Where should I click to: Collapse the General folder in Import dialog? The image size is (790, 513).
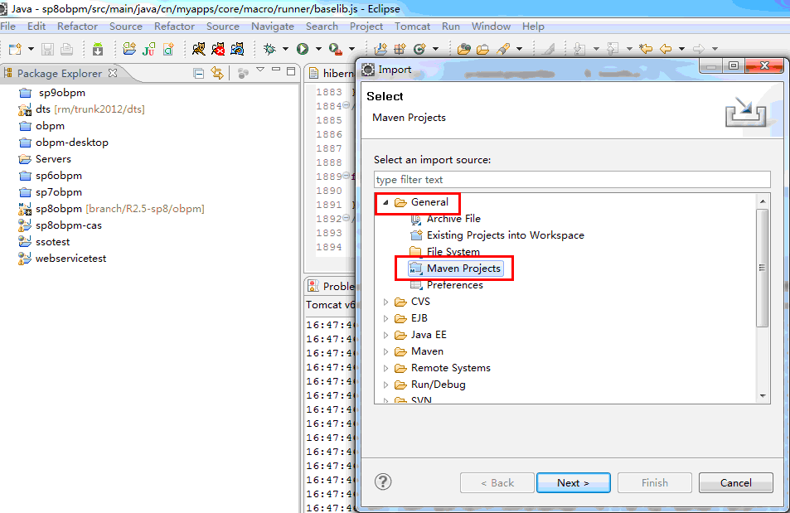point(385,202)
